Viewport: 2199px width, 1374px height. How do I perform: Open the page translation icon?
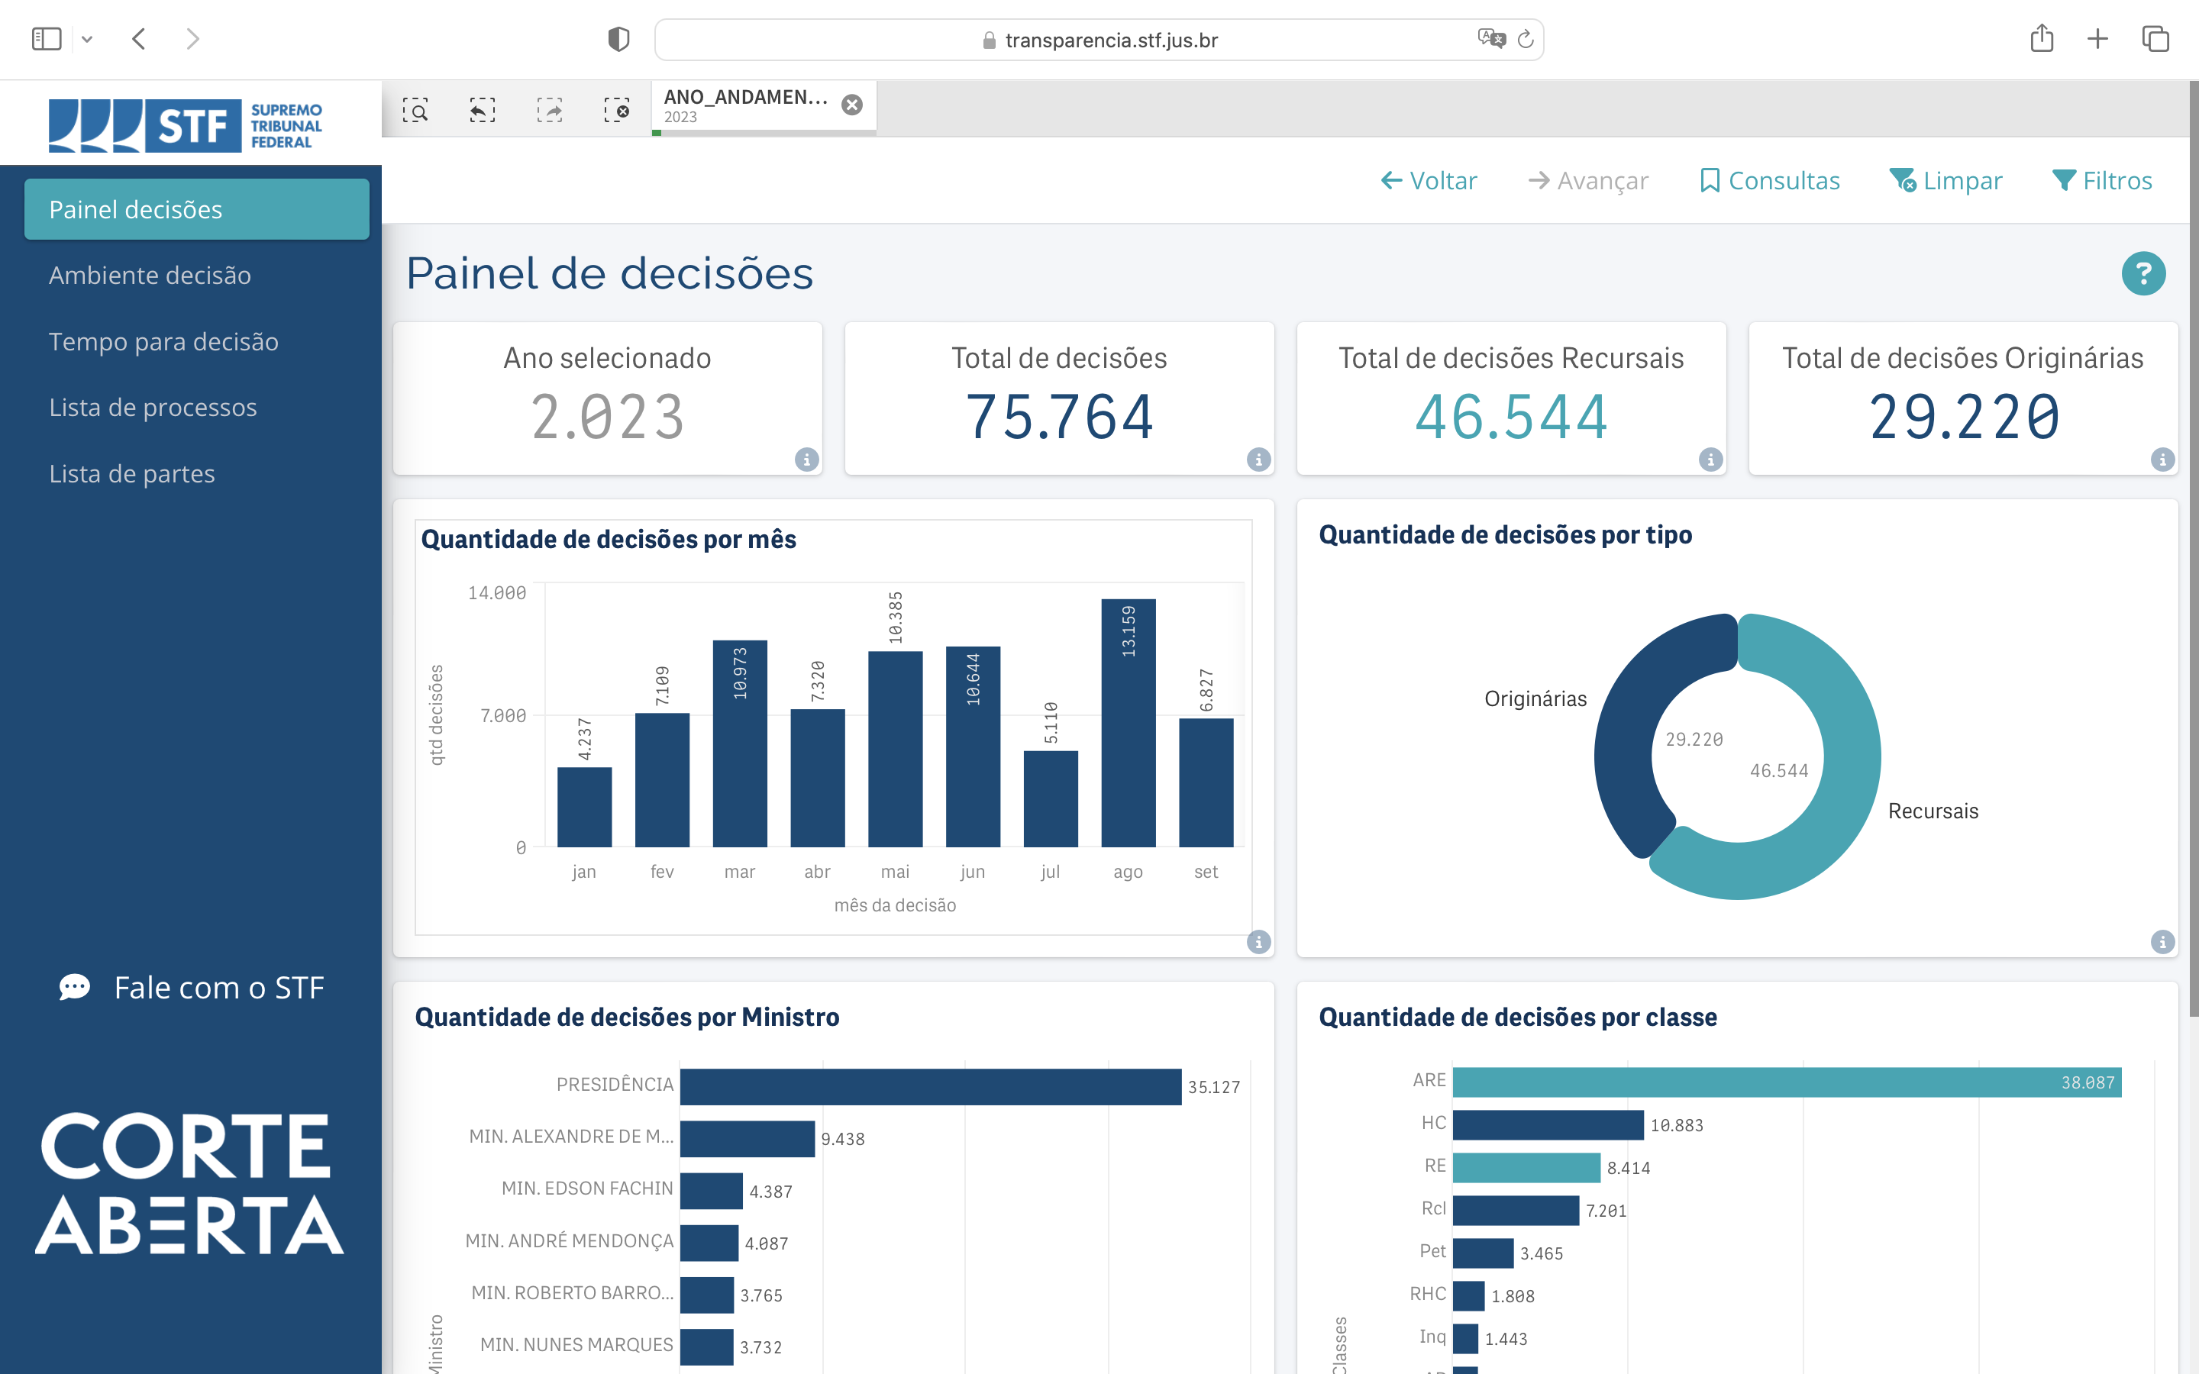click(x=1490, y=39)
